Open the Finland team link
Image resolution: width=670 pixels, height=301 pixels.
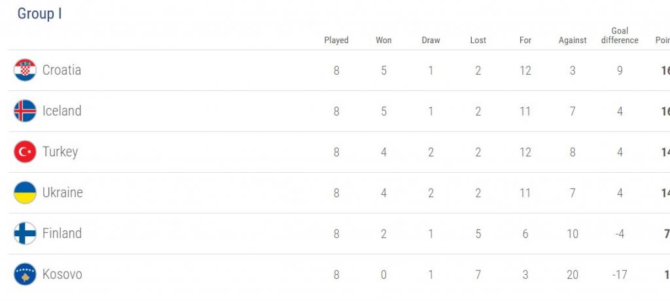coord(62,234)
